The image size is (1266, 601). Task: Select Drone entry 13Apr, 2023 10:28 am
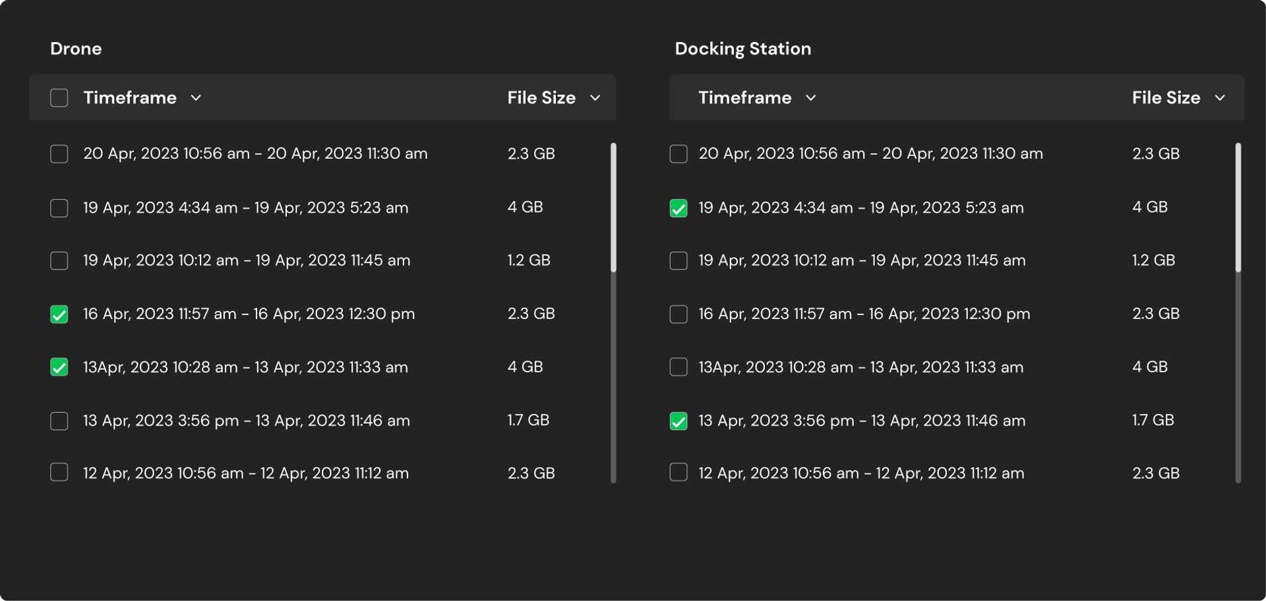point(245,367)
